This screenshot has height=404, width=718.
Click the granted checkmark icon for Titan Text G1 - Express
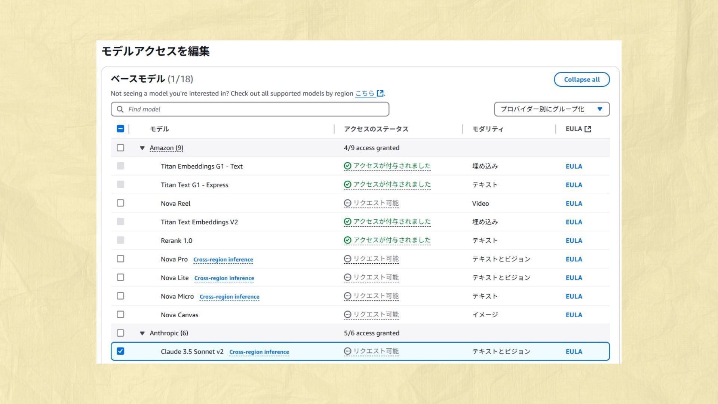[x=347, y=184]
